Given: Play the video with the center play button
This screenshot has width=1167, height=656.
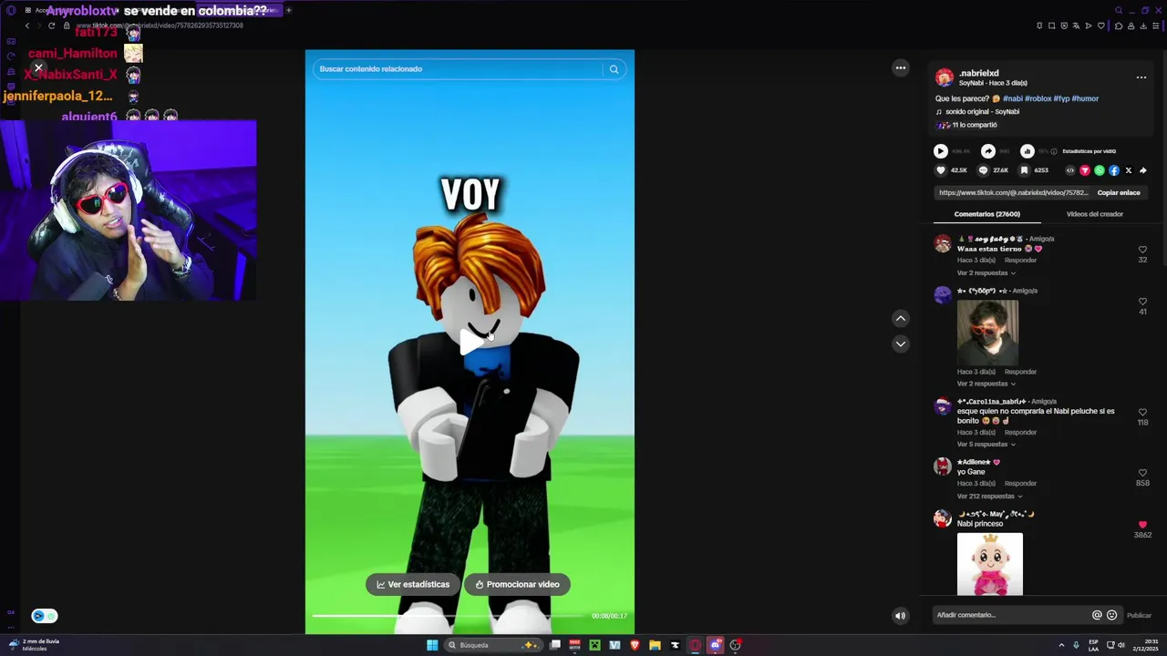Looking at the screenshot, I should coord(471,342).
